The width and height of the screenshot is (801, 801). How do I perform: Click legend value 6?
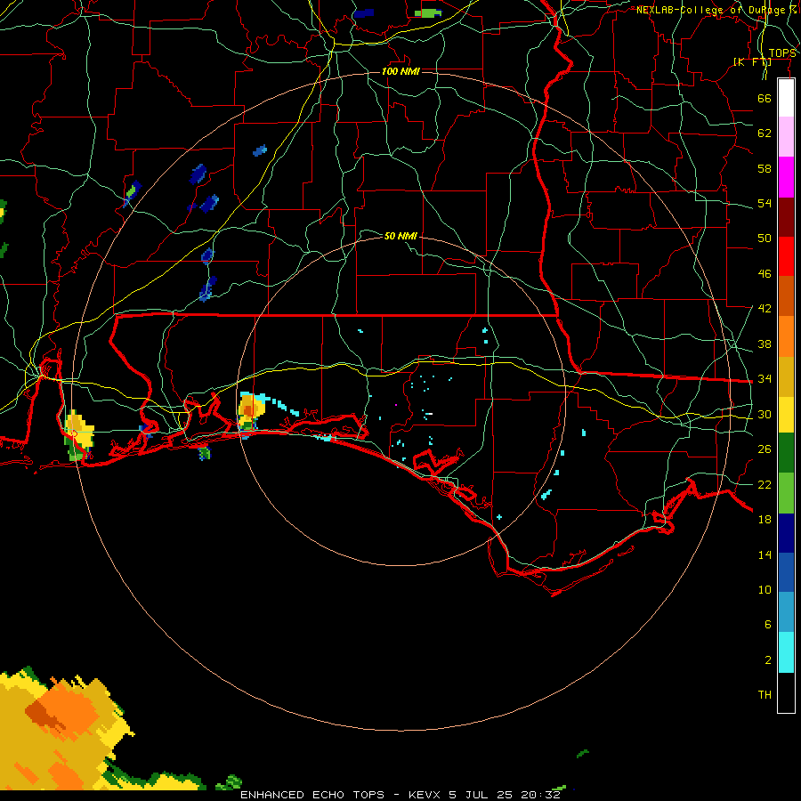(768, 625)
